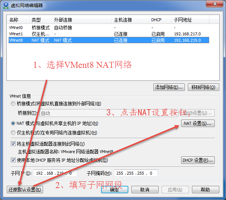This screenshot has height=200, width=226.
Task: Click the 子网掩码 input field
Action: (136, 173)
